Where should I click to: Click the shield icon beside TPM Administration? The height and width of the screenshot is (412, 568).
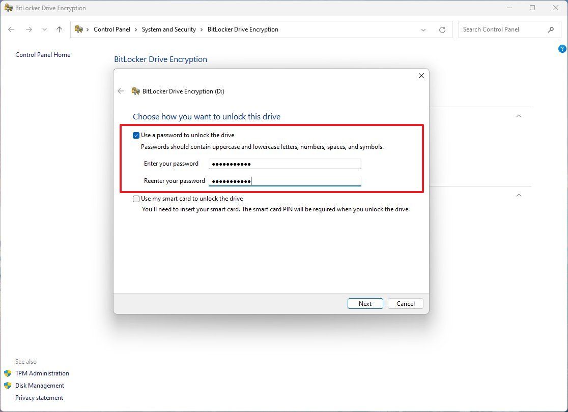[7, 373]
